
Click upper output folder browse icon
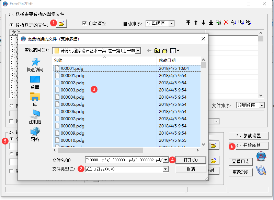tap(214, 145)
